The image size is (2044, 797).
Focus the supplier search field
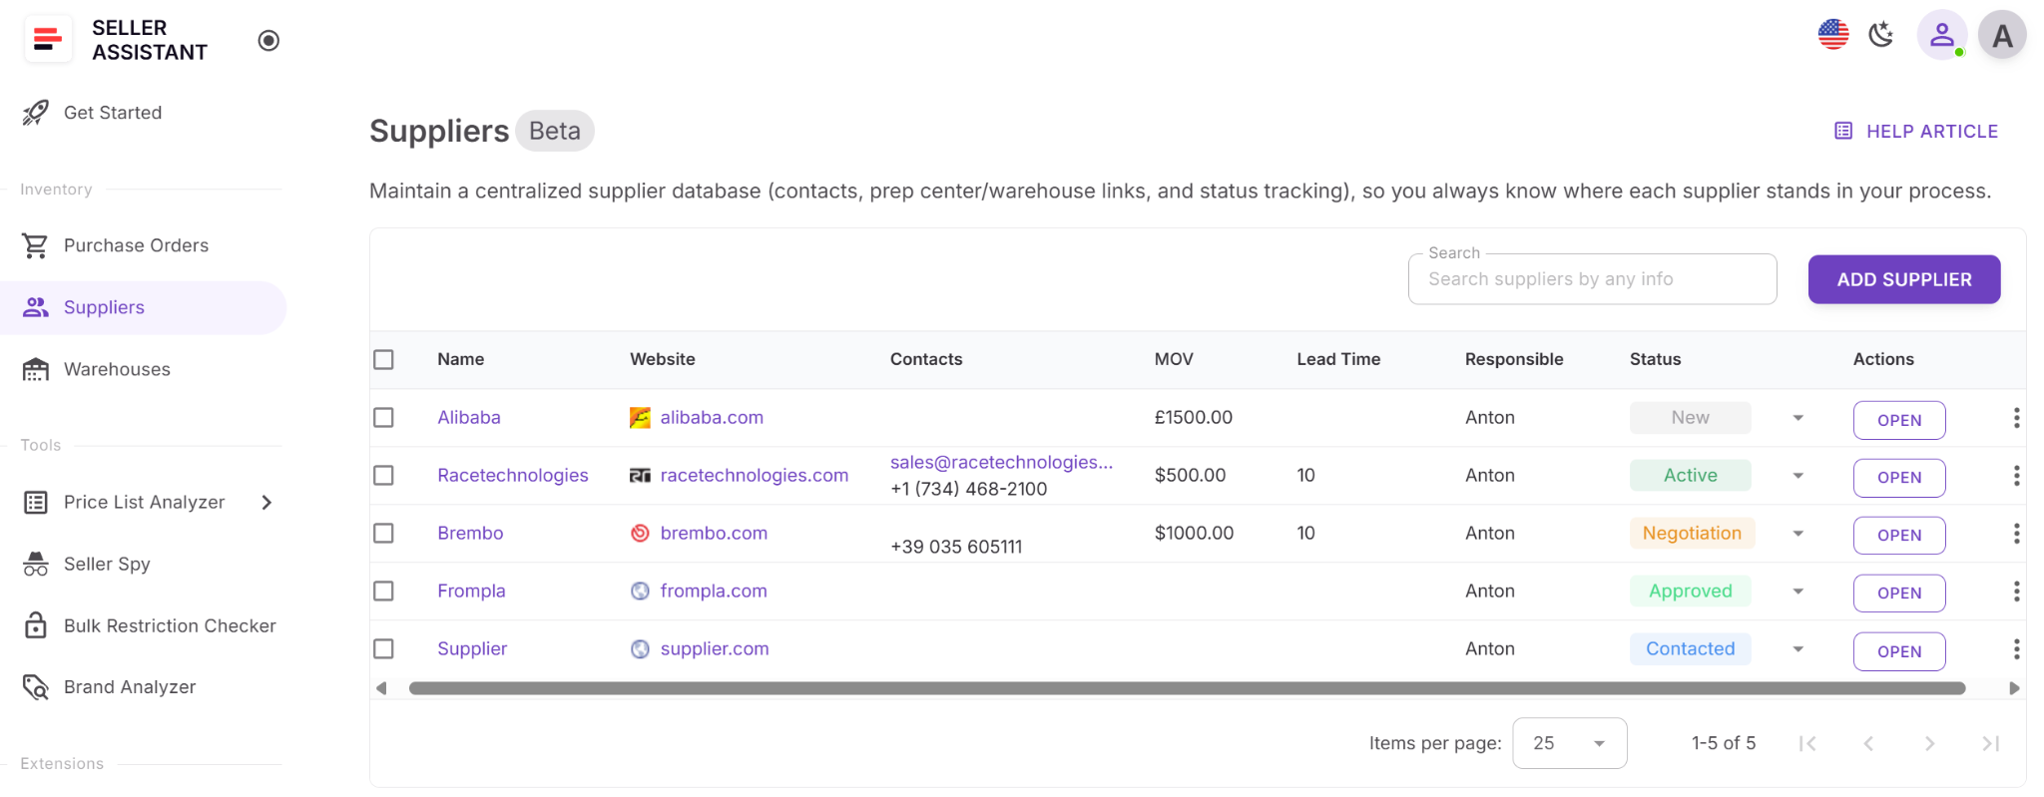pyautogui.click(x=1591, y=279)
